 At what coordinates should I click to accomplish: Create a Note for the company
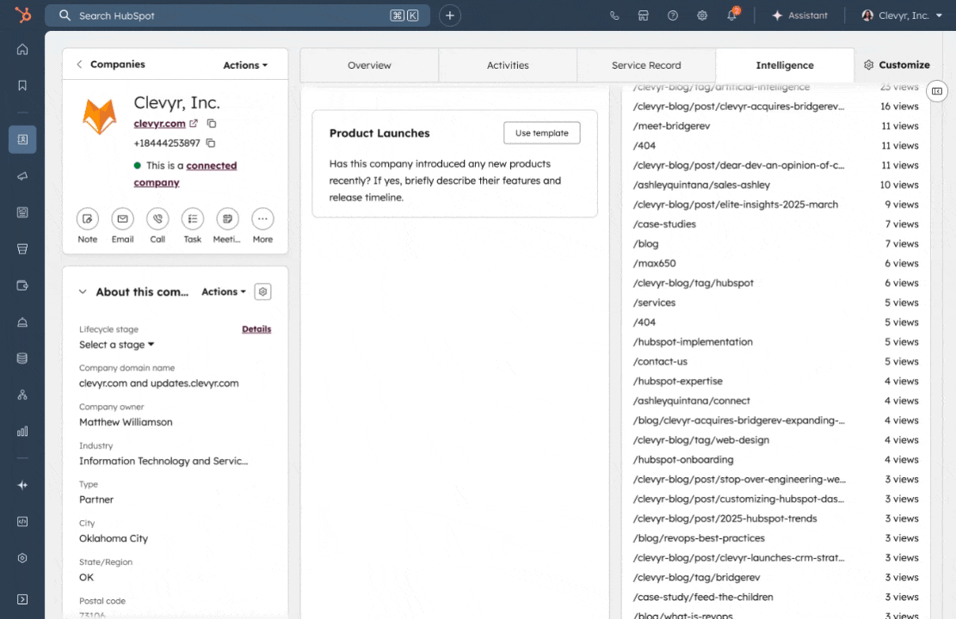[x=87, y=218]
